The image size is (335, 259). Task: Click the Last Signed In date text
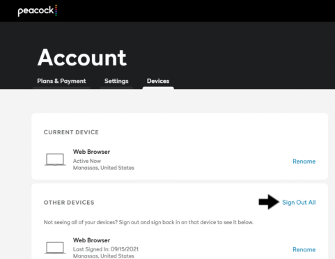(x=106, y=249)
